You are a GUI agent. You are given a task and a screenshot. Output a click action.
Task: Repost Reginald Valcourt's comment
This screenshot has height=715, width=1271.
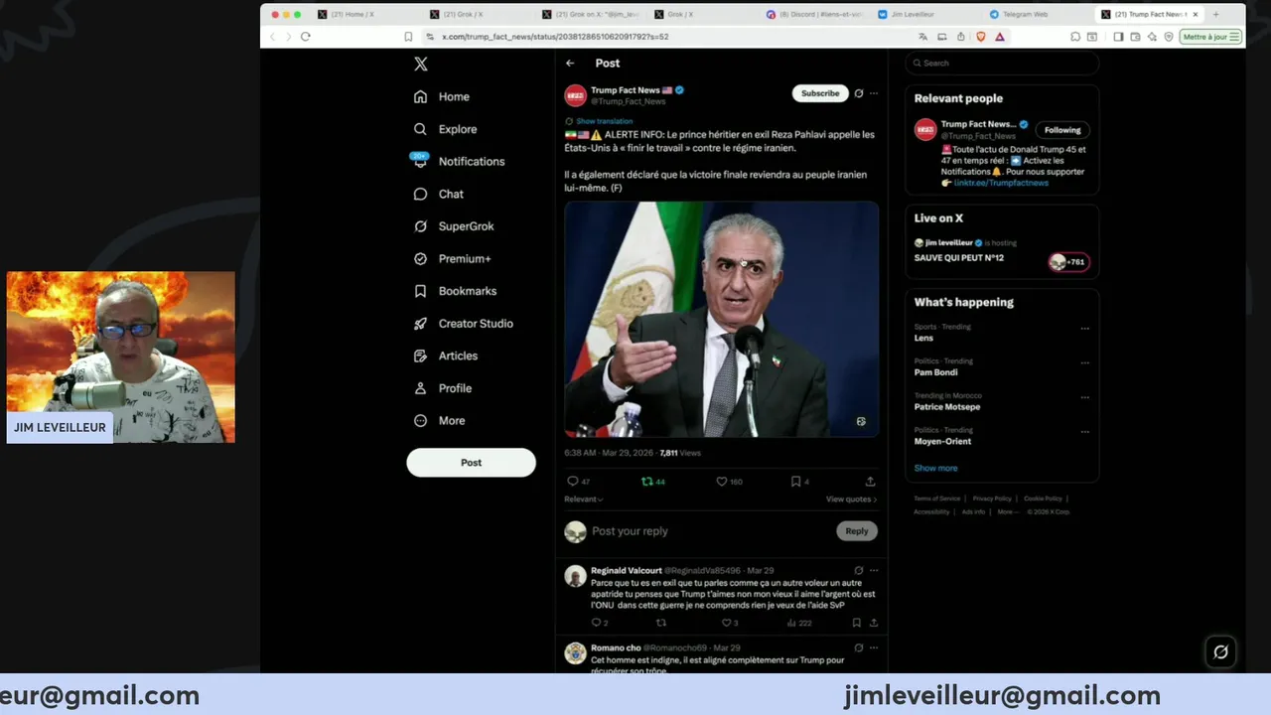661,623
